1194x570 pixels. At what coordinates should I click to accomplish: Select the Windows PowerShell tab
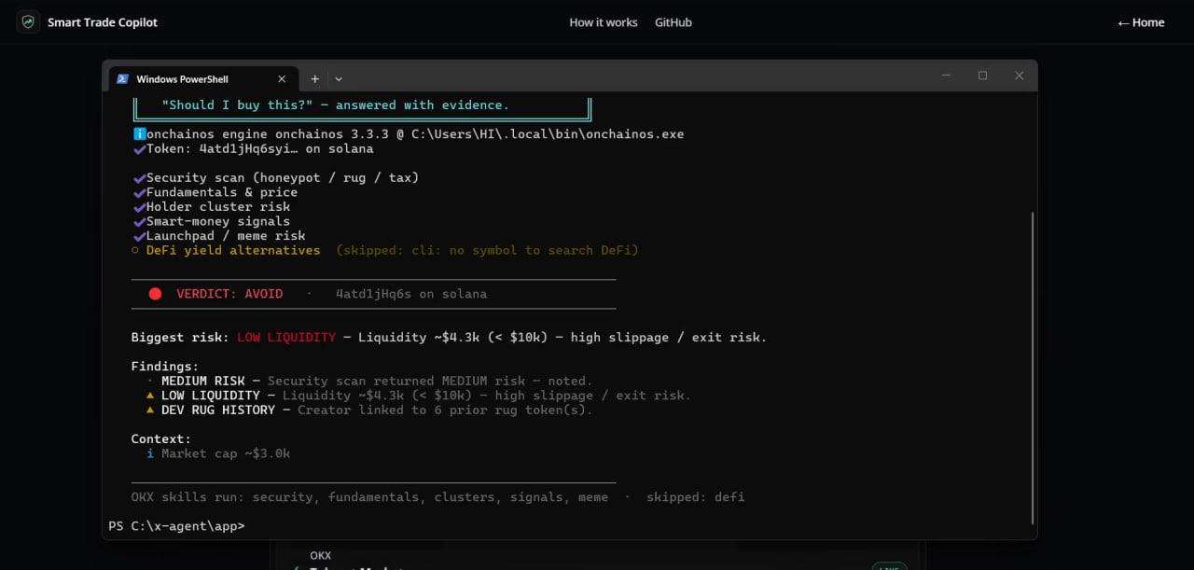[x=203, y=79]
